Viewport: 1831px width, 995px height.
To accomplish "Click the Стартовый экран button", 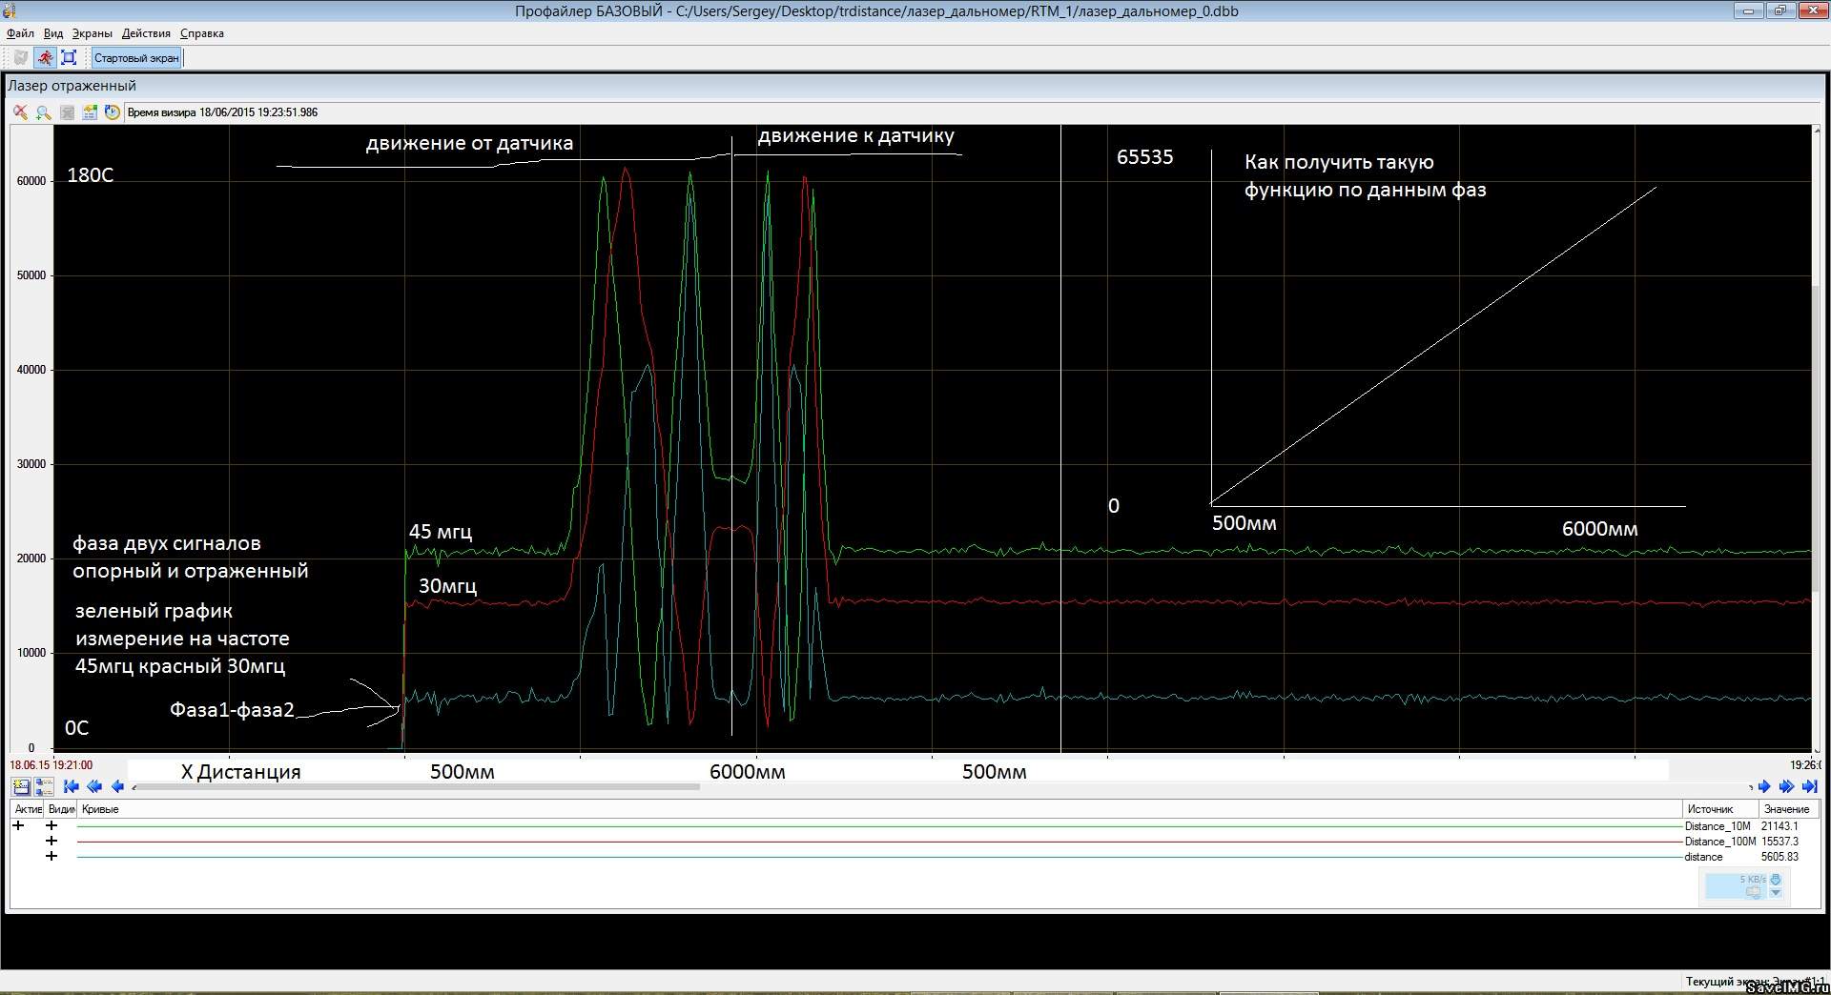I will [x=136, y=58].
